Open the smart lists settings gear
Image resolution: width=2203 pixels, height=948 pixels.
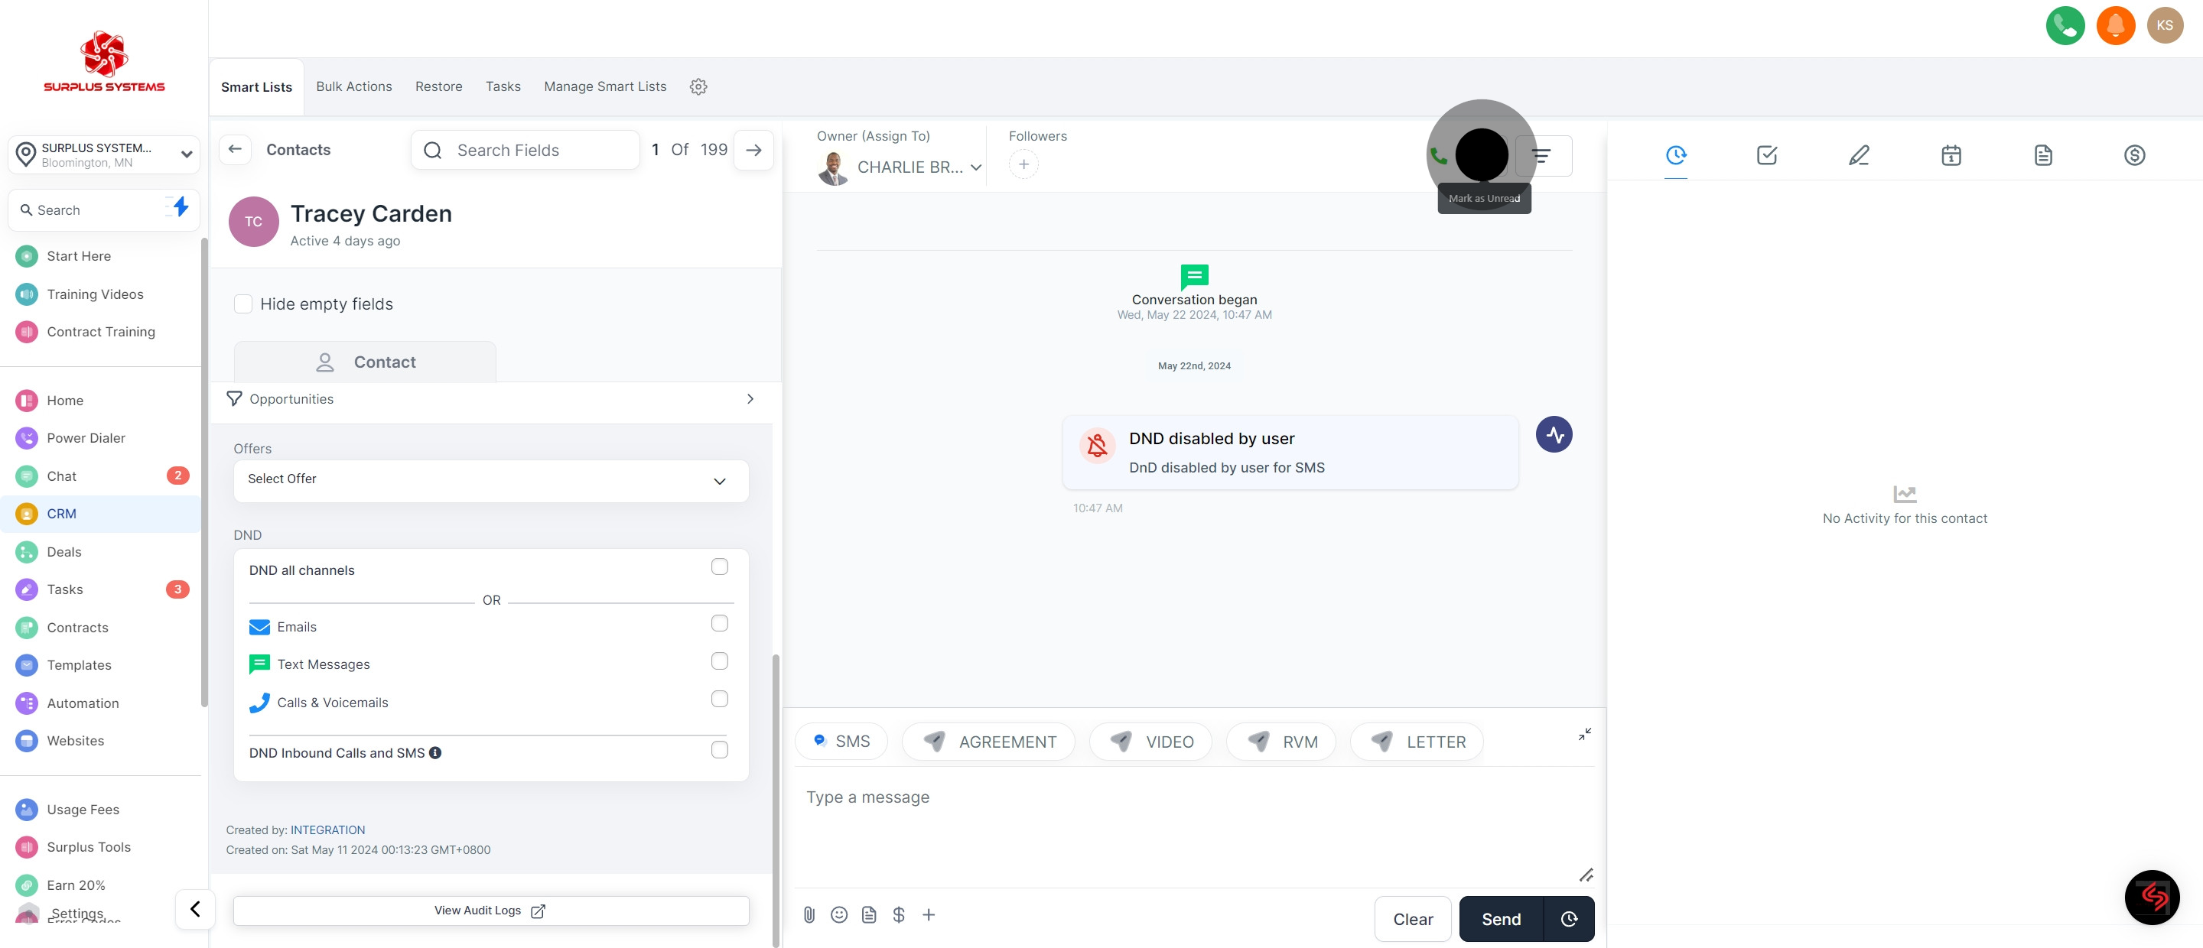[698, 87]
